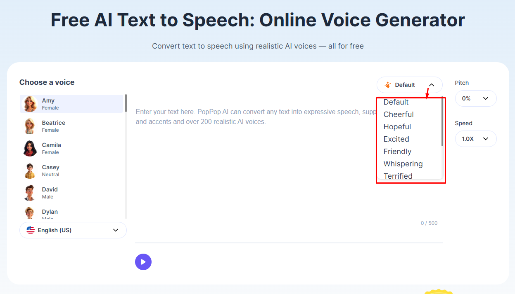Pick Camila's avatar thumbnail
The height and width of the screenshot is (294, 515).
(x=30, y=148)
